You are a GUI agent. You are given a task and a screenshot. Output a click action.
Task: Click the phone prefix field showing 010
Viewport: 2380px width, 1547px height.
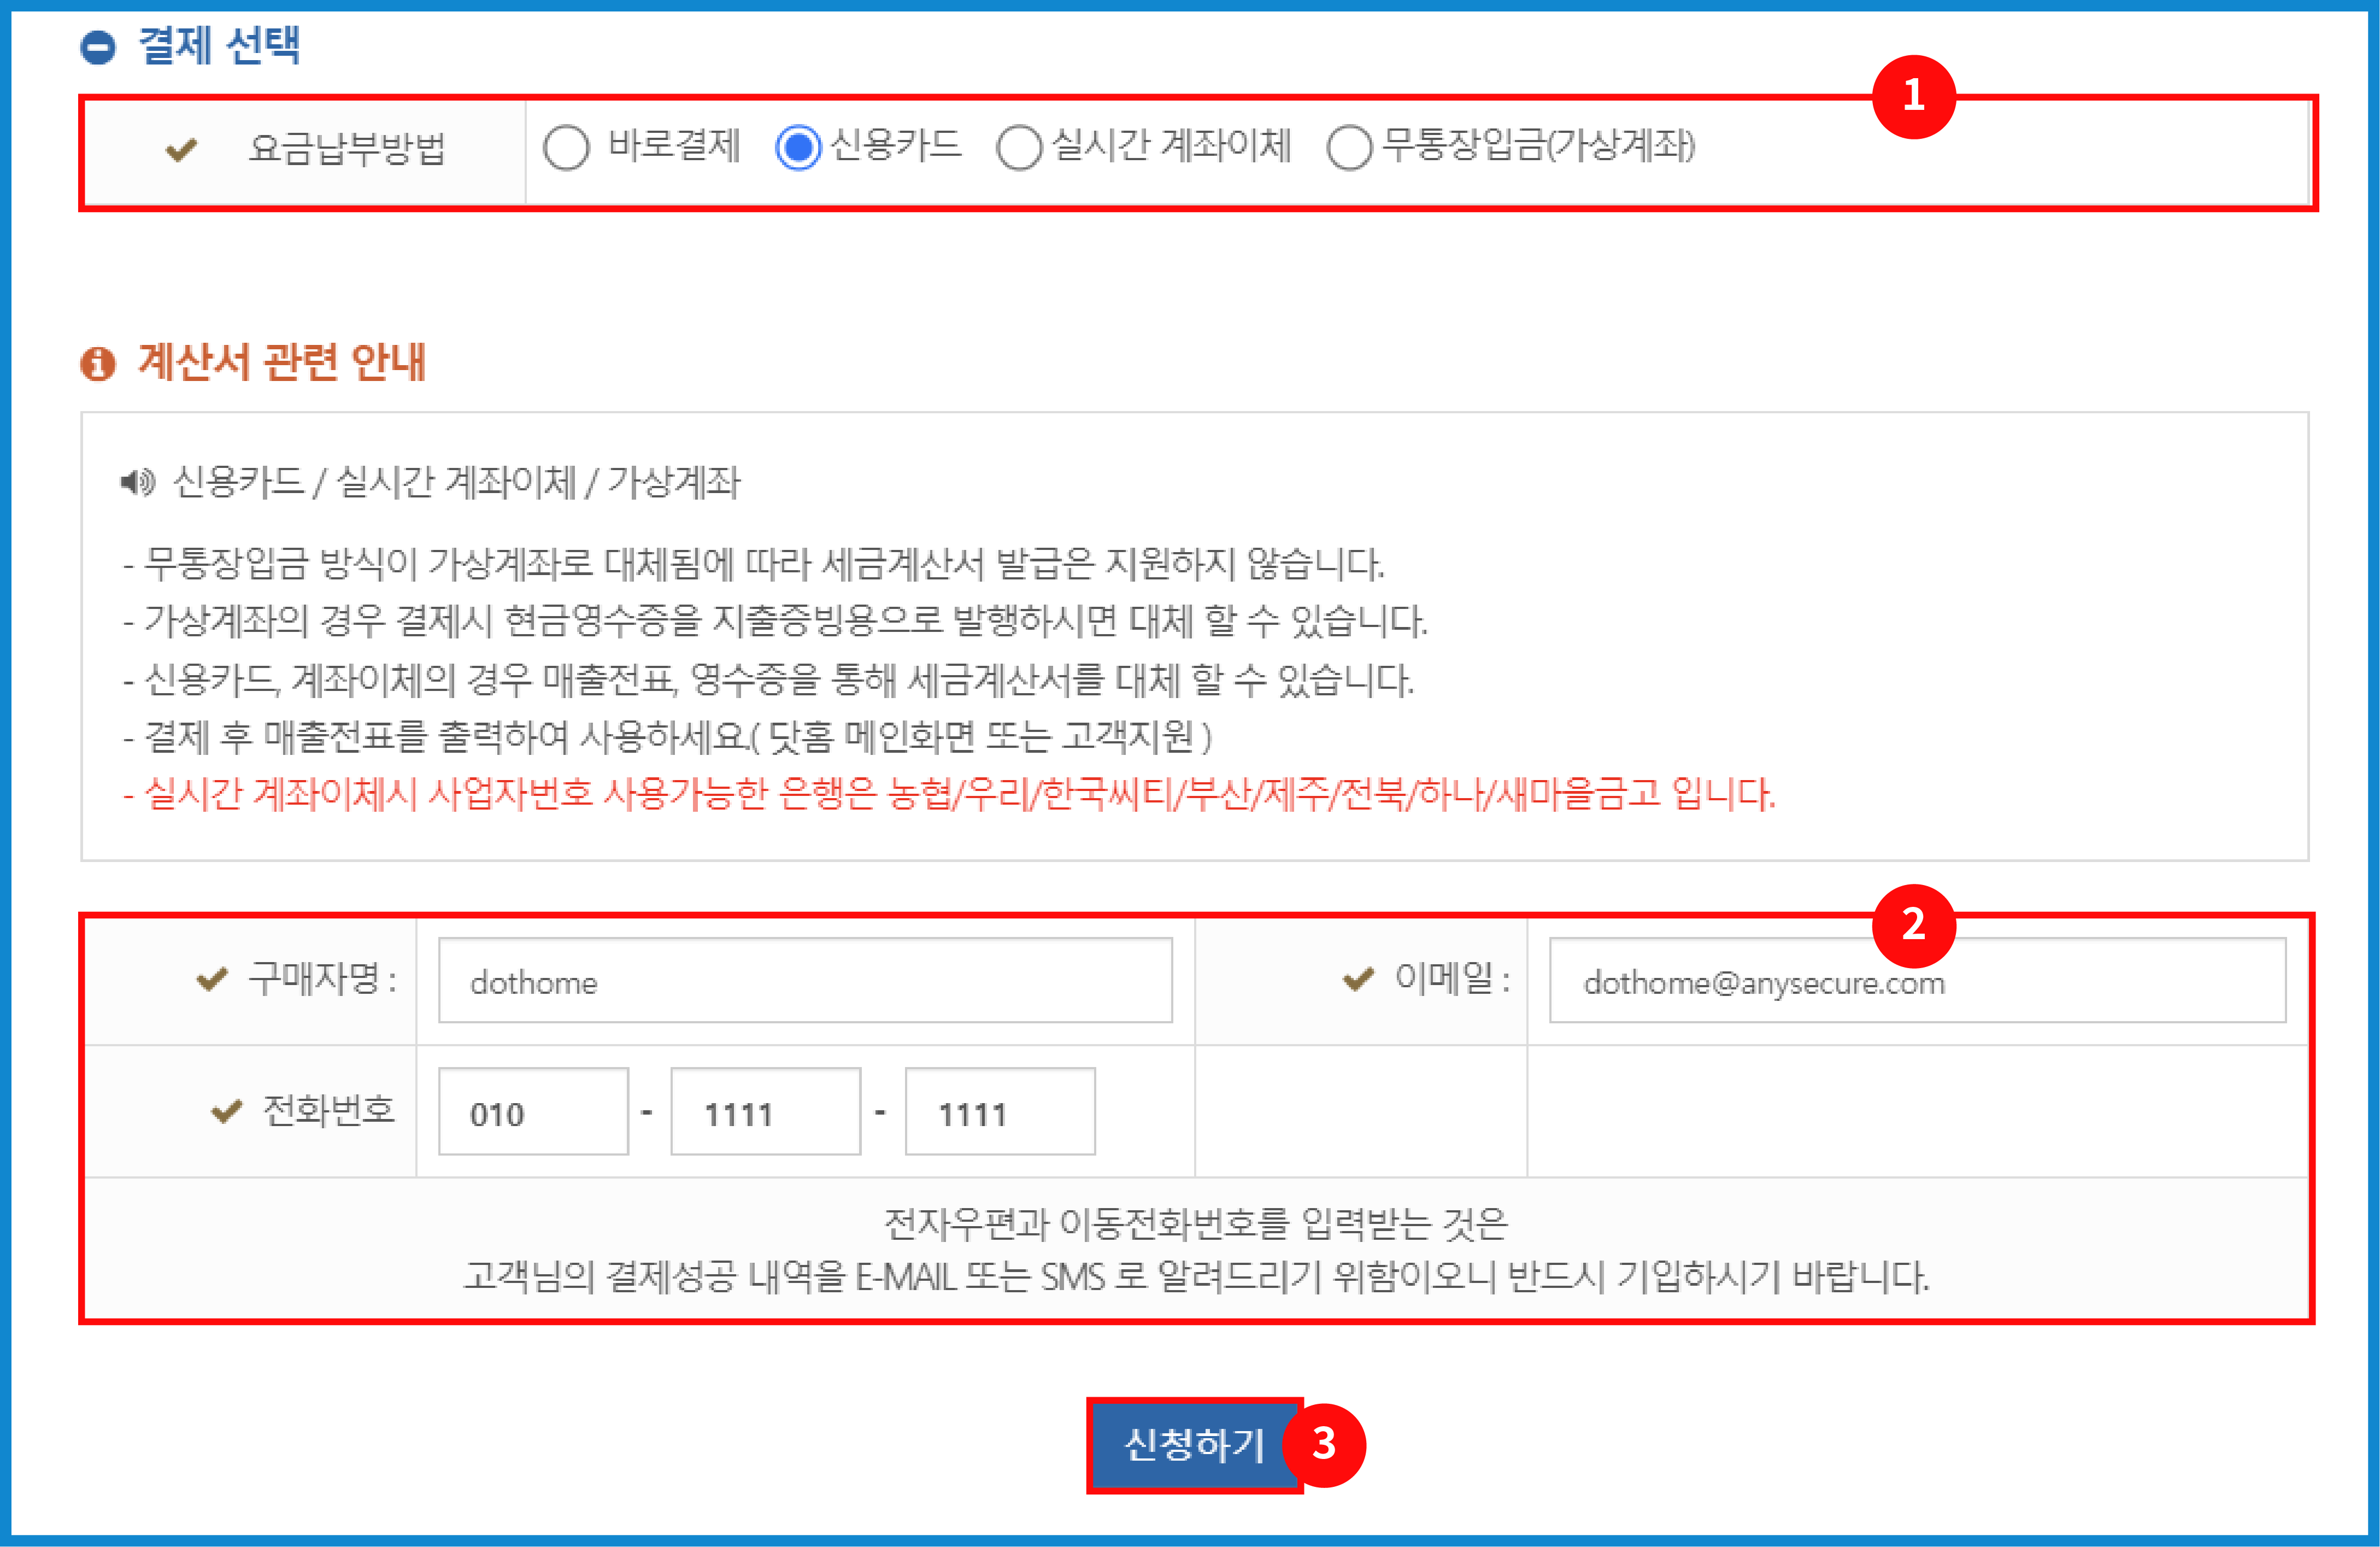coord(533,1112)
